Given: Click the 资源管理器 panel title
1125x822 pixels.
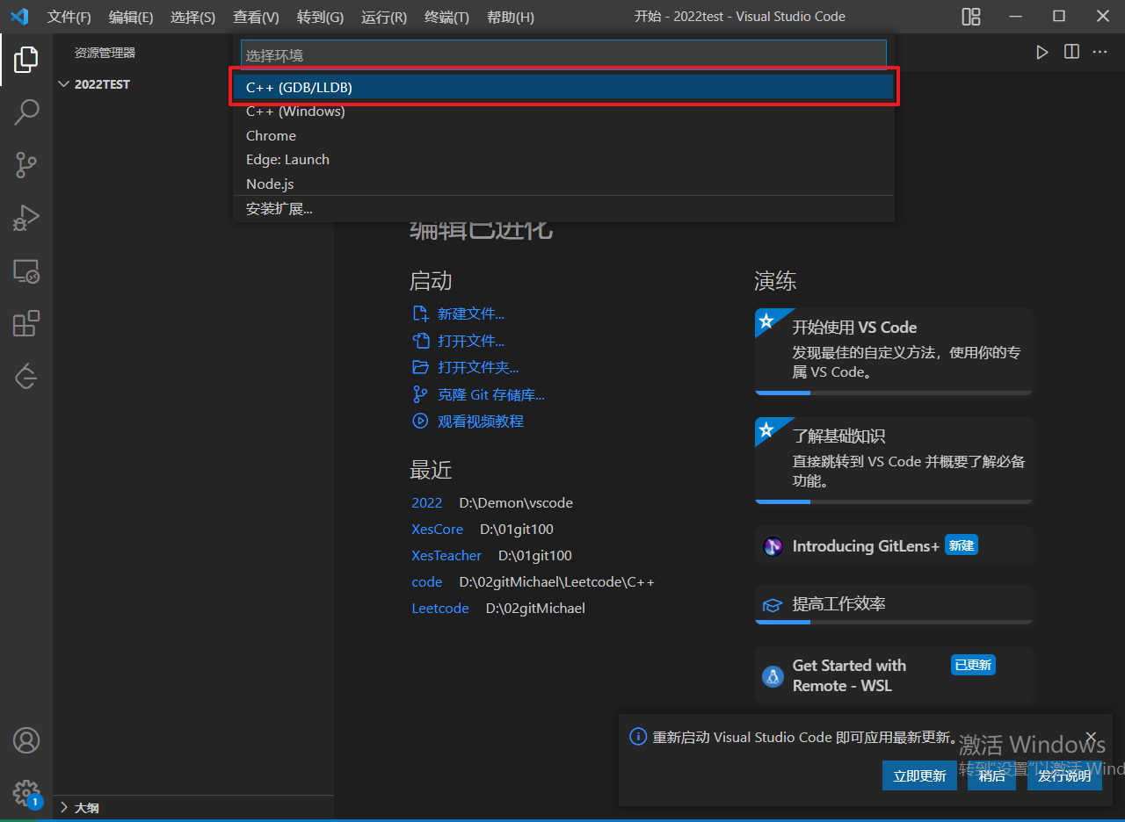Looking at the screenshot, I should pyautogui.click(x=105, y=53).
